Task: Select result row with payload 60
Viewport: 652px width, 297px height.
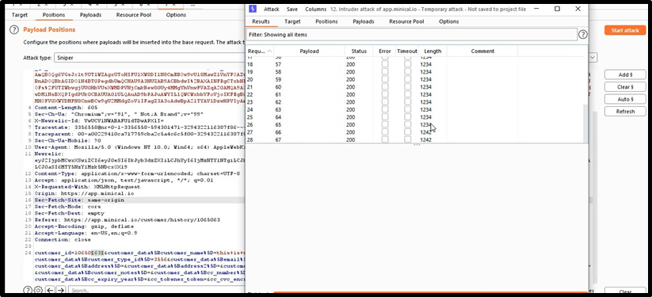Action: point(414,87)
